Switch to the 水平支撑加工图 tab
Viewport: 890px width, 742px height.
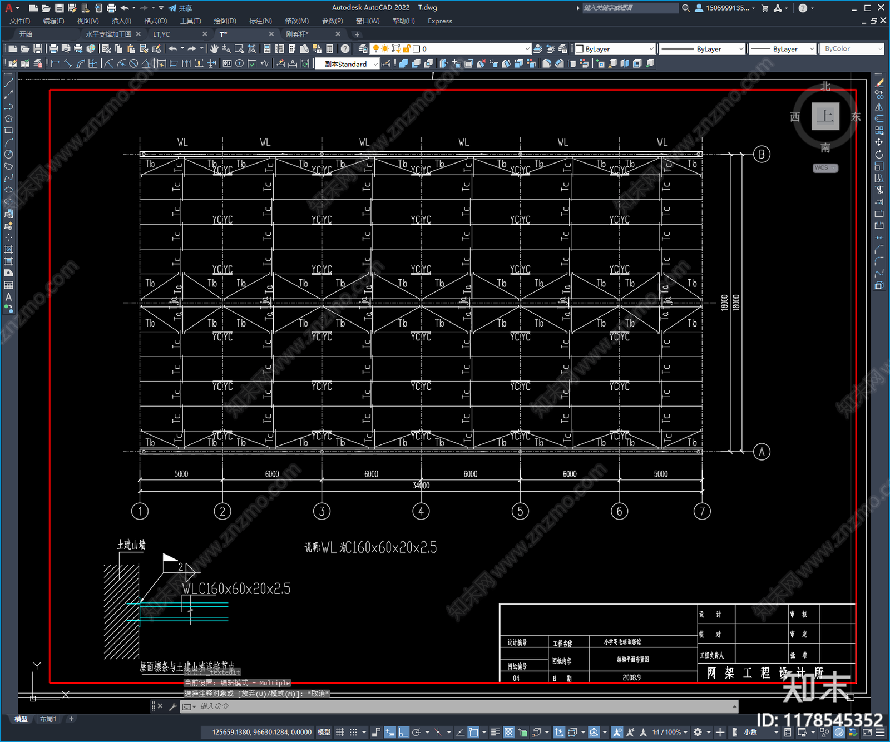click(x=108, y=34)
